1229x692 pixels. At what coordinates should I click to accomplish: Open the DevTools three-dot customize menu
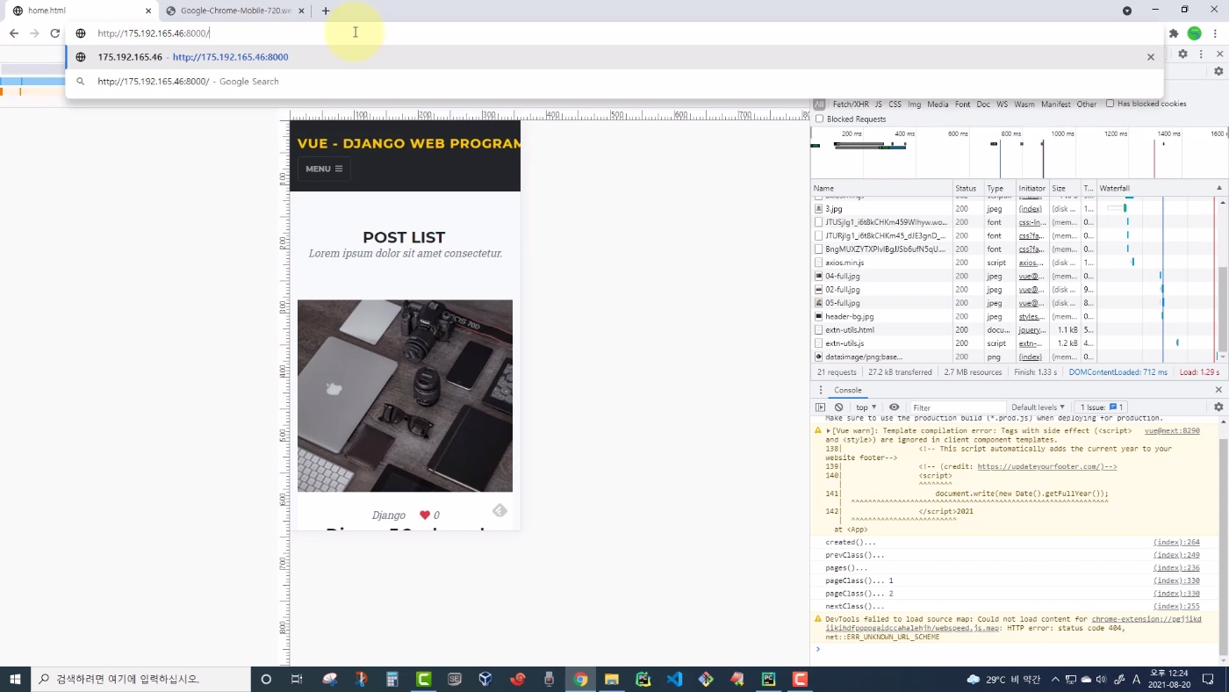(x=1201, y=54)
